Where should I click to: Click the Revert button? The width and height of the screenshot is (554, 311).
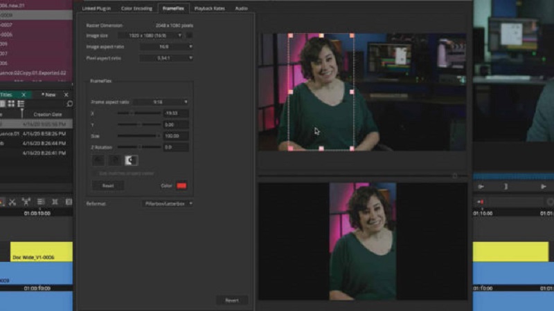232,301
